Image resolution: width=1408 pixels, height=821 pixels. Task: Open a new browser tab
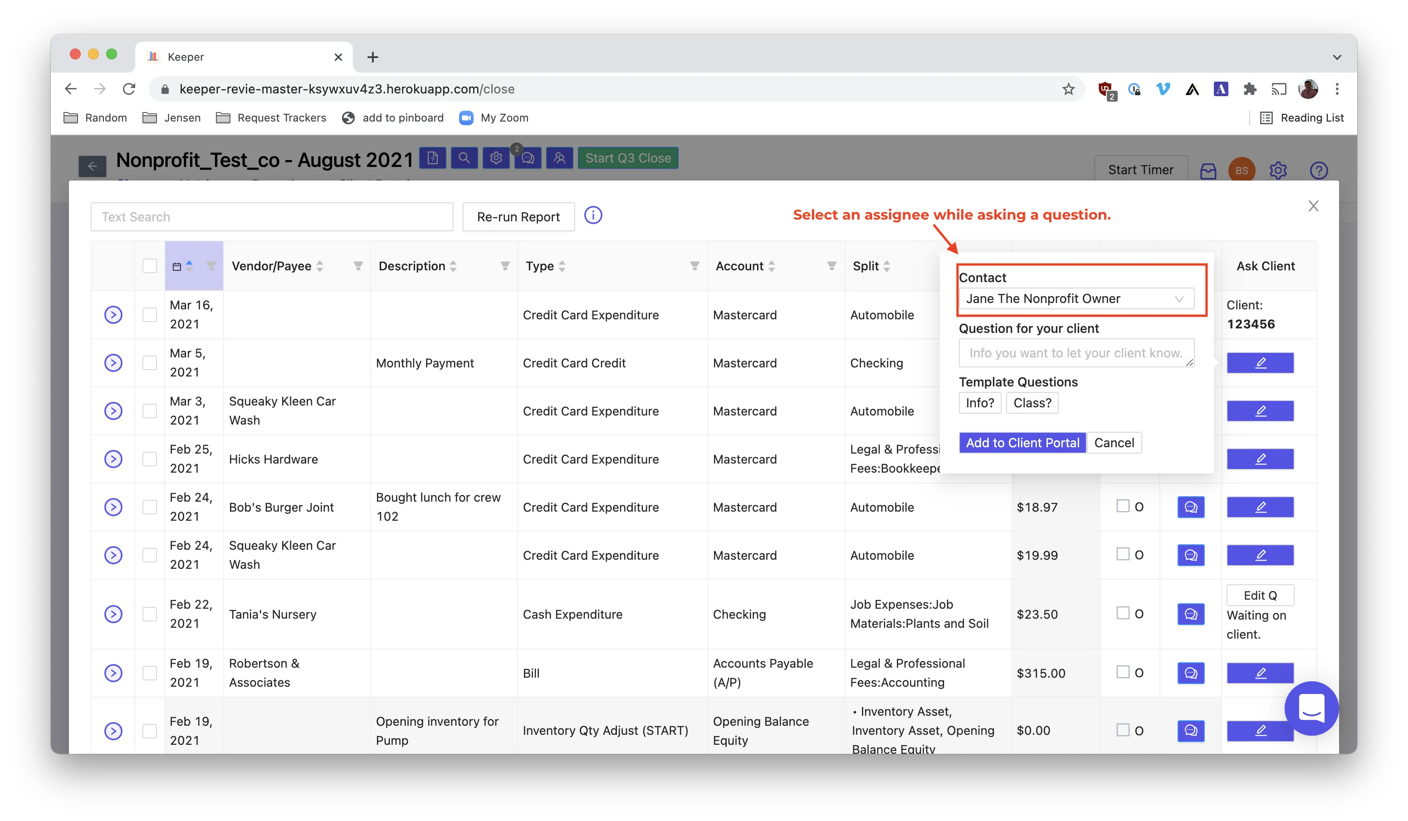click(x=373, y=57)
